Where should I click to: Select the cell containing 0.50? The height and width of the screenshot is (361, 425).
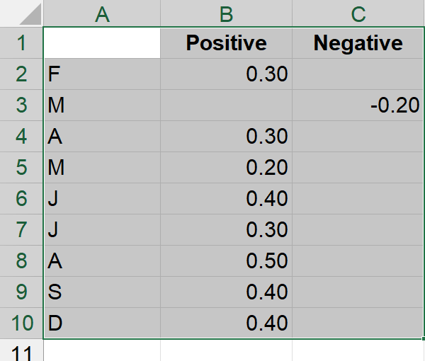tap(226, 261)
